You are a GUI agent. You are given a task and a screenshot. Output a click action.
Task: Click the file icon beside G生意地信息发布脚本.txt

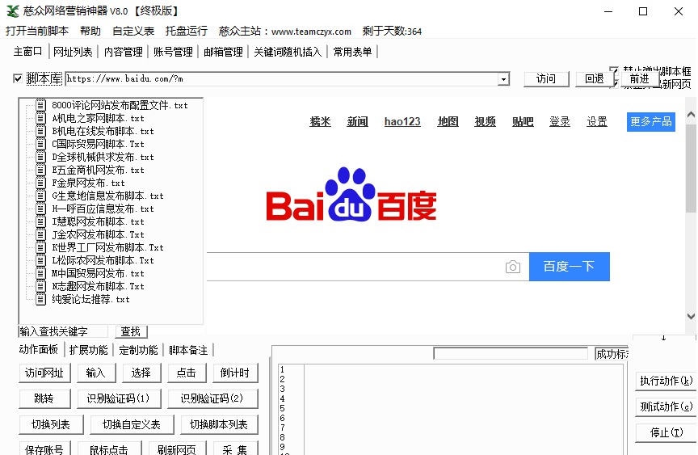(x=40, y=196)
